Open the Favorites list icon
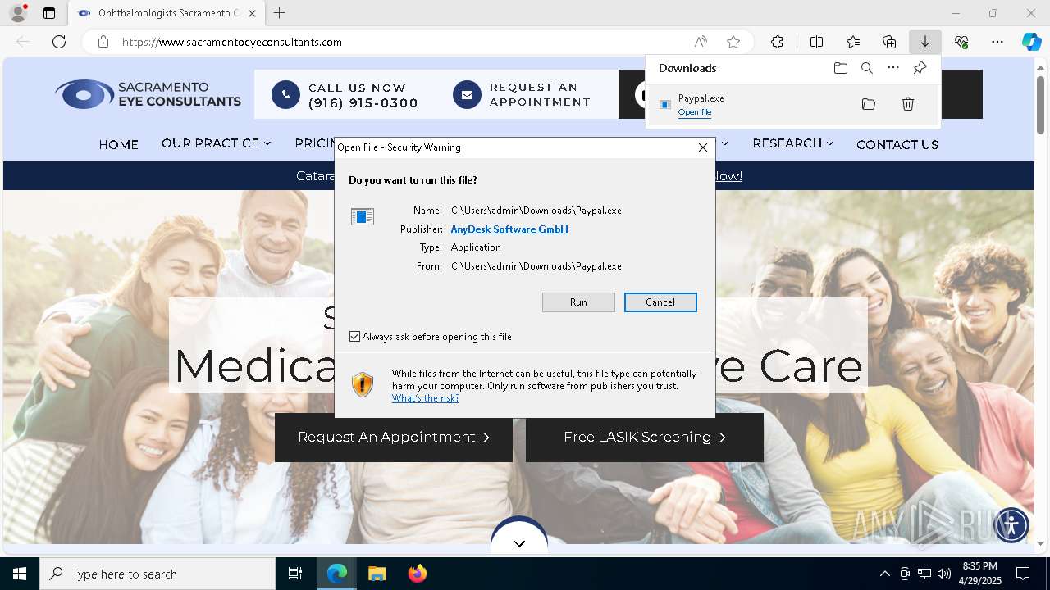The height and width of the screenshot is (590, 1050). 853,42
